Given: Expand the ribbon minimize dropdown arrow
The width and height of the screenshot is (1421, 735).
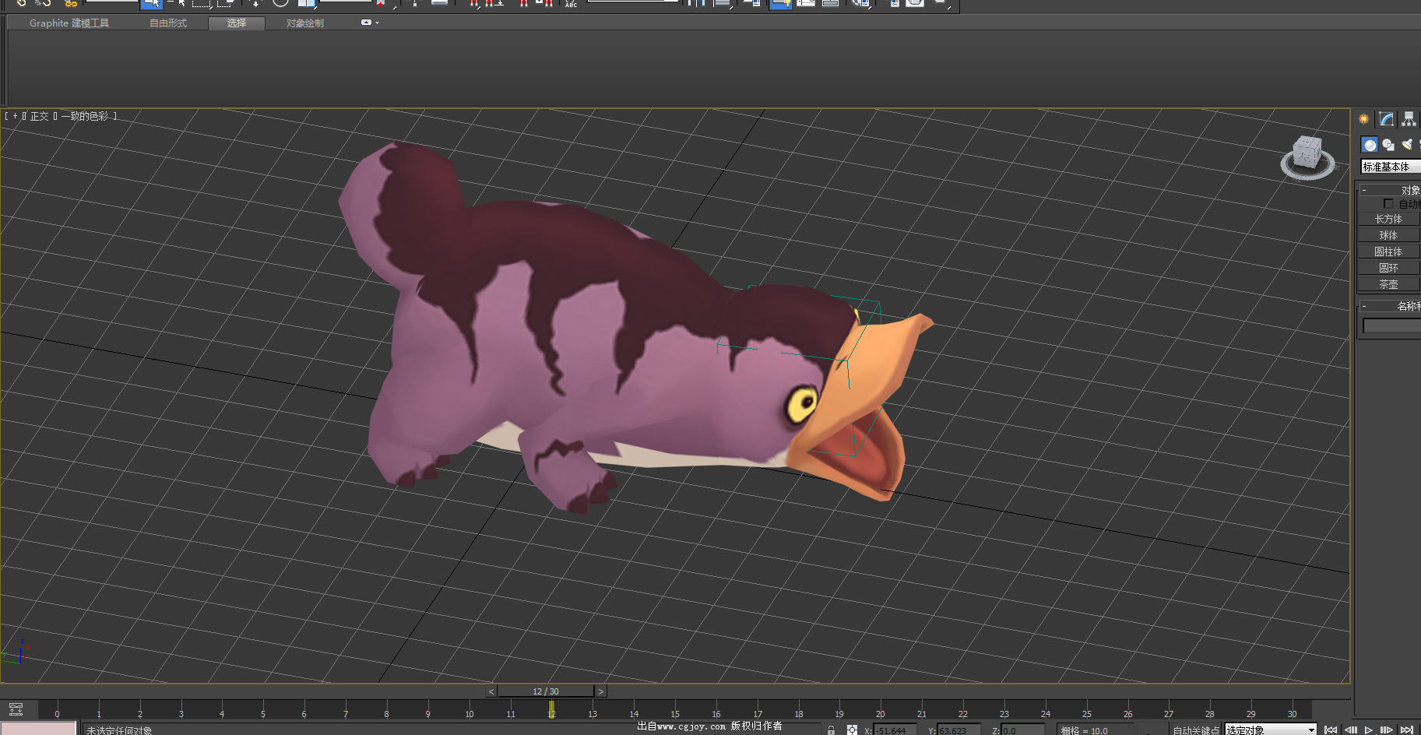Looking at the screenshot, I should (378, 23).
